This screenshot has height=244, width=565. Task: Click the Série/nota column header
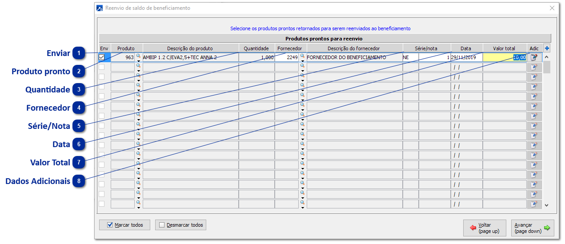pos(427,48)
